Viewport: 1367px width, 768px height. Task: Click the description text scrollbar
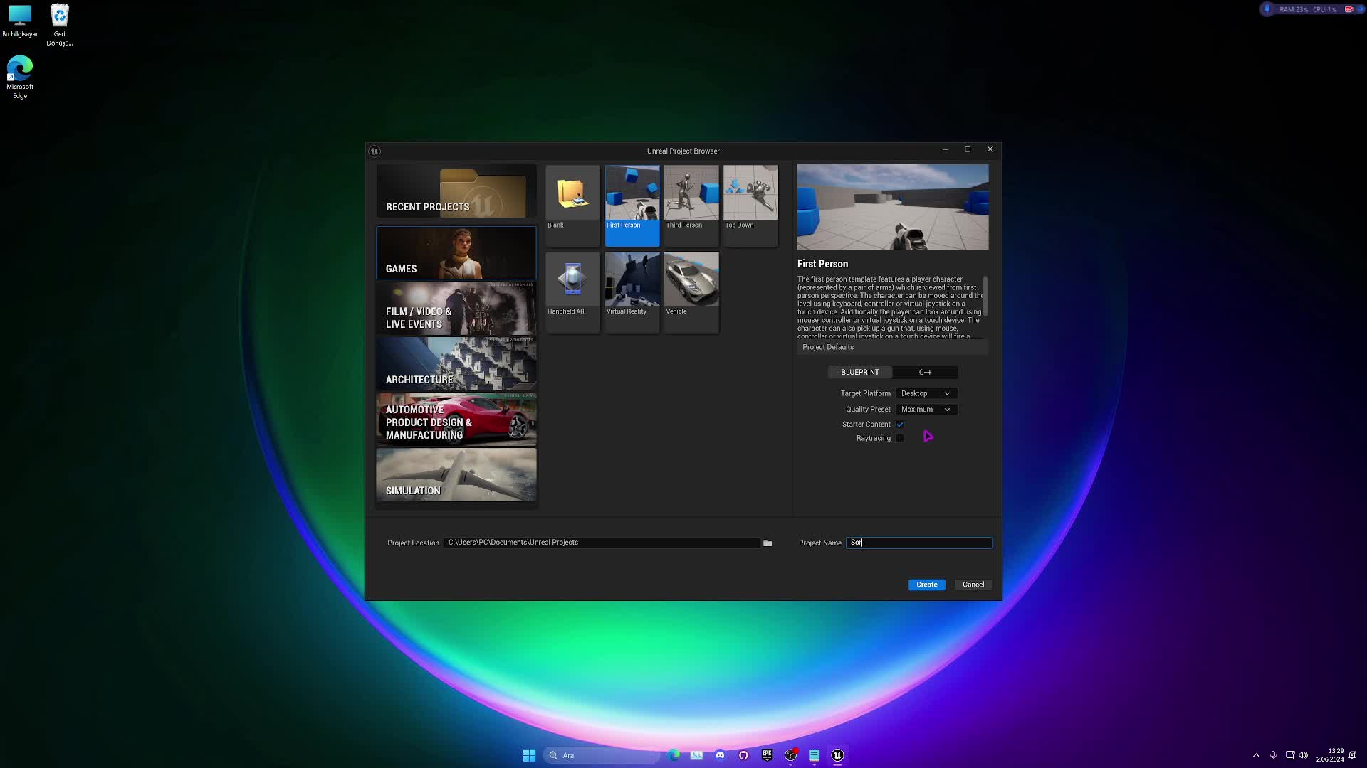pyautogui.click(x=985, y=295)
